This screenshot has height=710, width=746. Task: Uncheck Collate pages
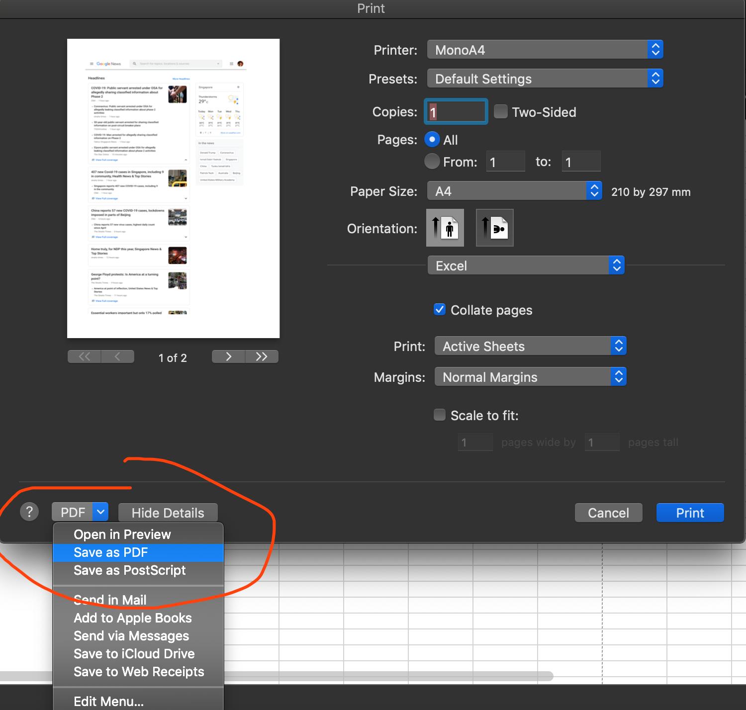(x=440, y=310)
